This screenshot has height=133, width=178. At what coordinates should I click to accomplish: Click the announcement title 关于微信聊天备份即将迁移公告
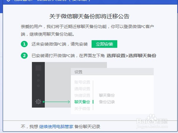click(90, 16)
